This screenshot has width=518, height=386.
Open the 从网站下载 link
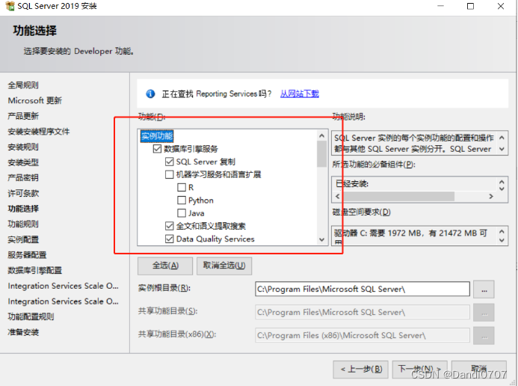(300, 94)
